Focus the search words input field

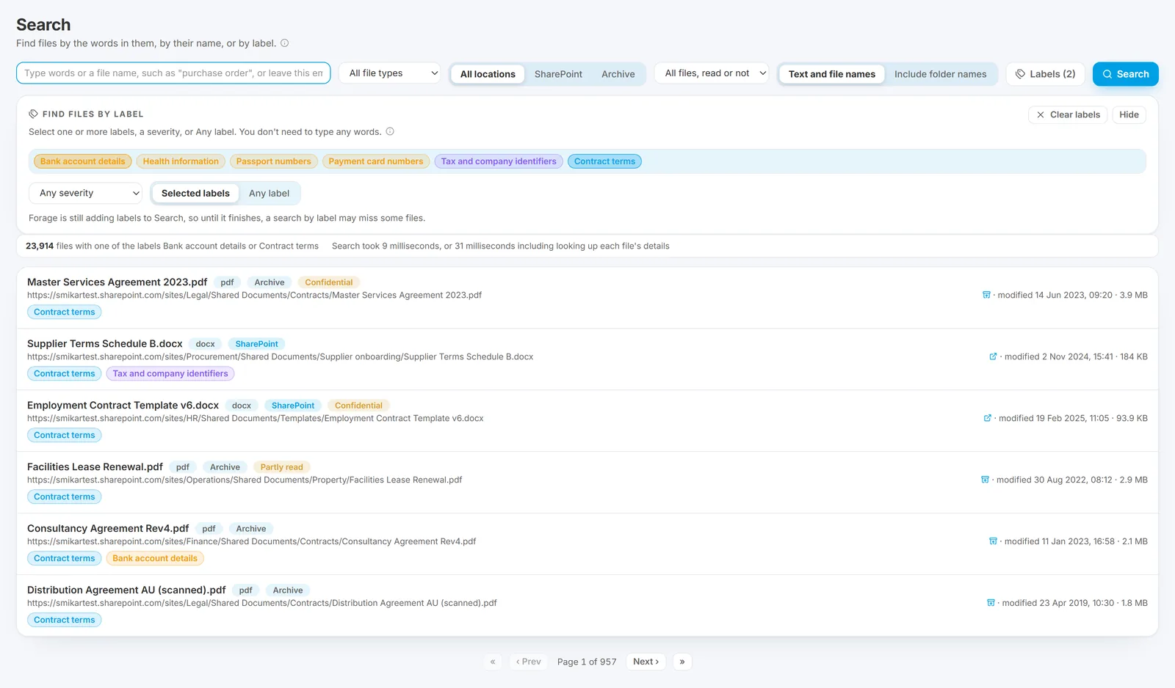point(173,73)
